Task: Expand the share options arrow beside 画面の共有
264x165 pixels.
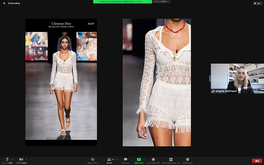Action: (x=144, y=159)
